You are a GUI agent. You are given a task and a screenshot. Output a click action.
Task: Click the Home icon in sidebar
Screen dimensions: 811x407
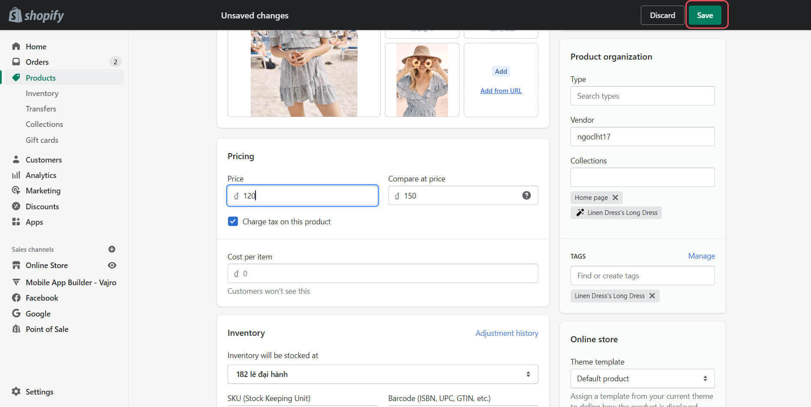16,46
